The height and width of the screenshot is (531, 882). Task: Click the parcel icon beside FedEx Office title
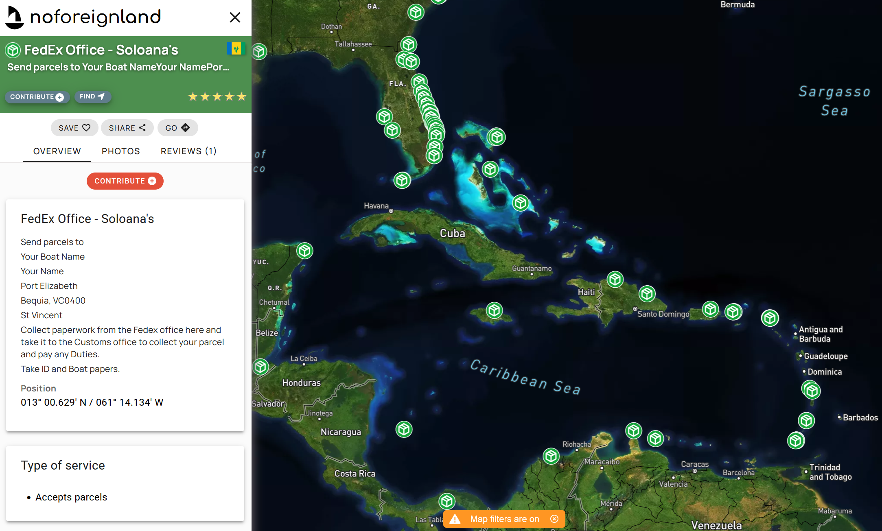(x=13, y=50)
